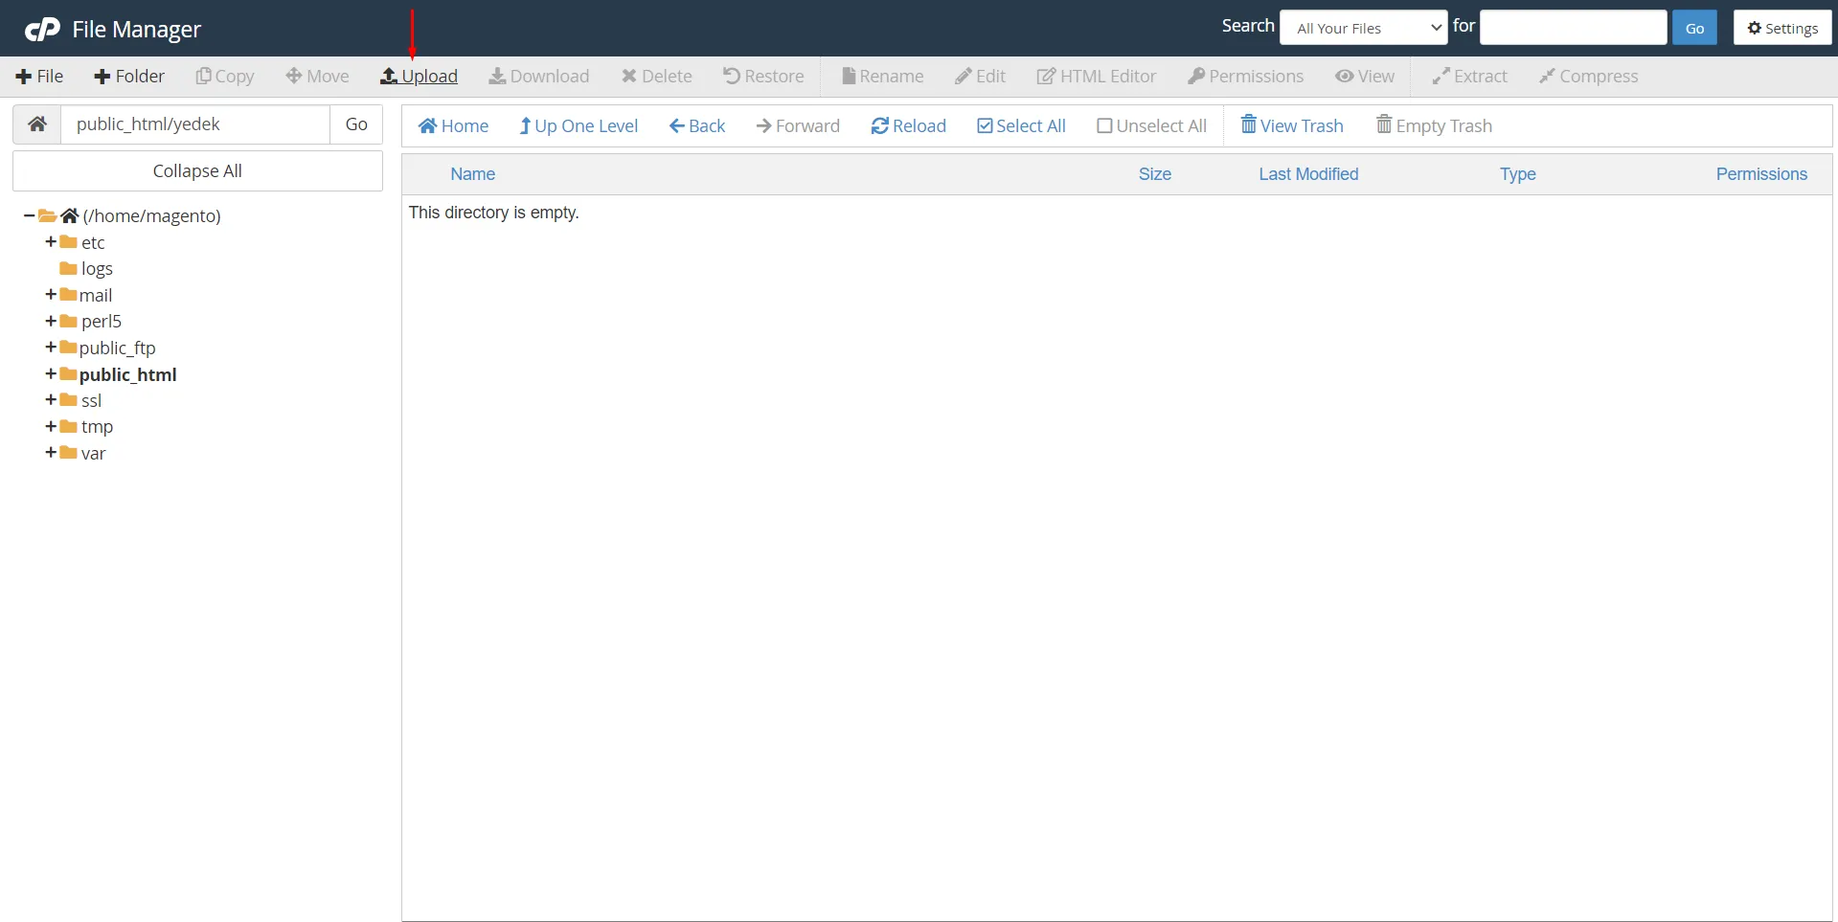Screen dimensions: 1838x922
Task: Sort files by Name column
Action: pyautogui.click(x=472, y=174)
